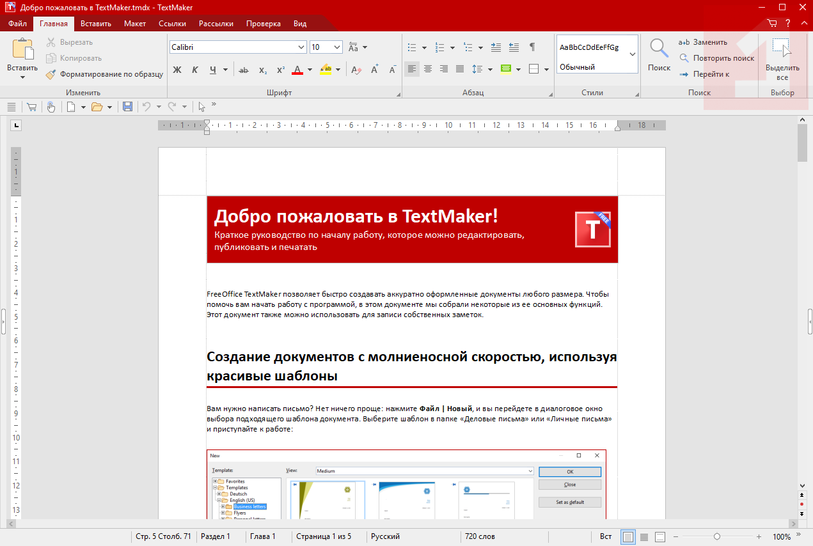Image resolution: width=813 pixels, height=546 pixels.
Task: Click the help question mark icon
Action: pos(788,24)
